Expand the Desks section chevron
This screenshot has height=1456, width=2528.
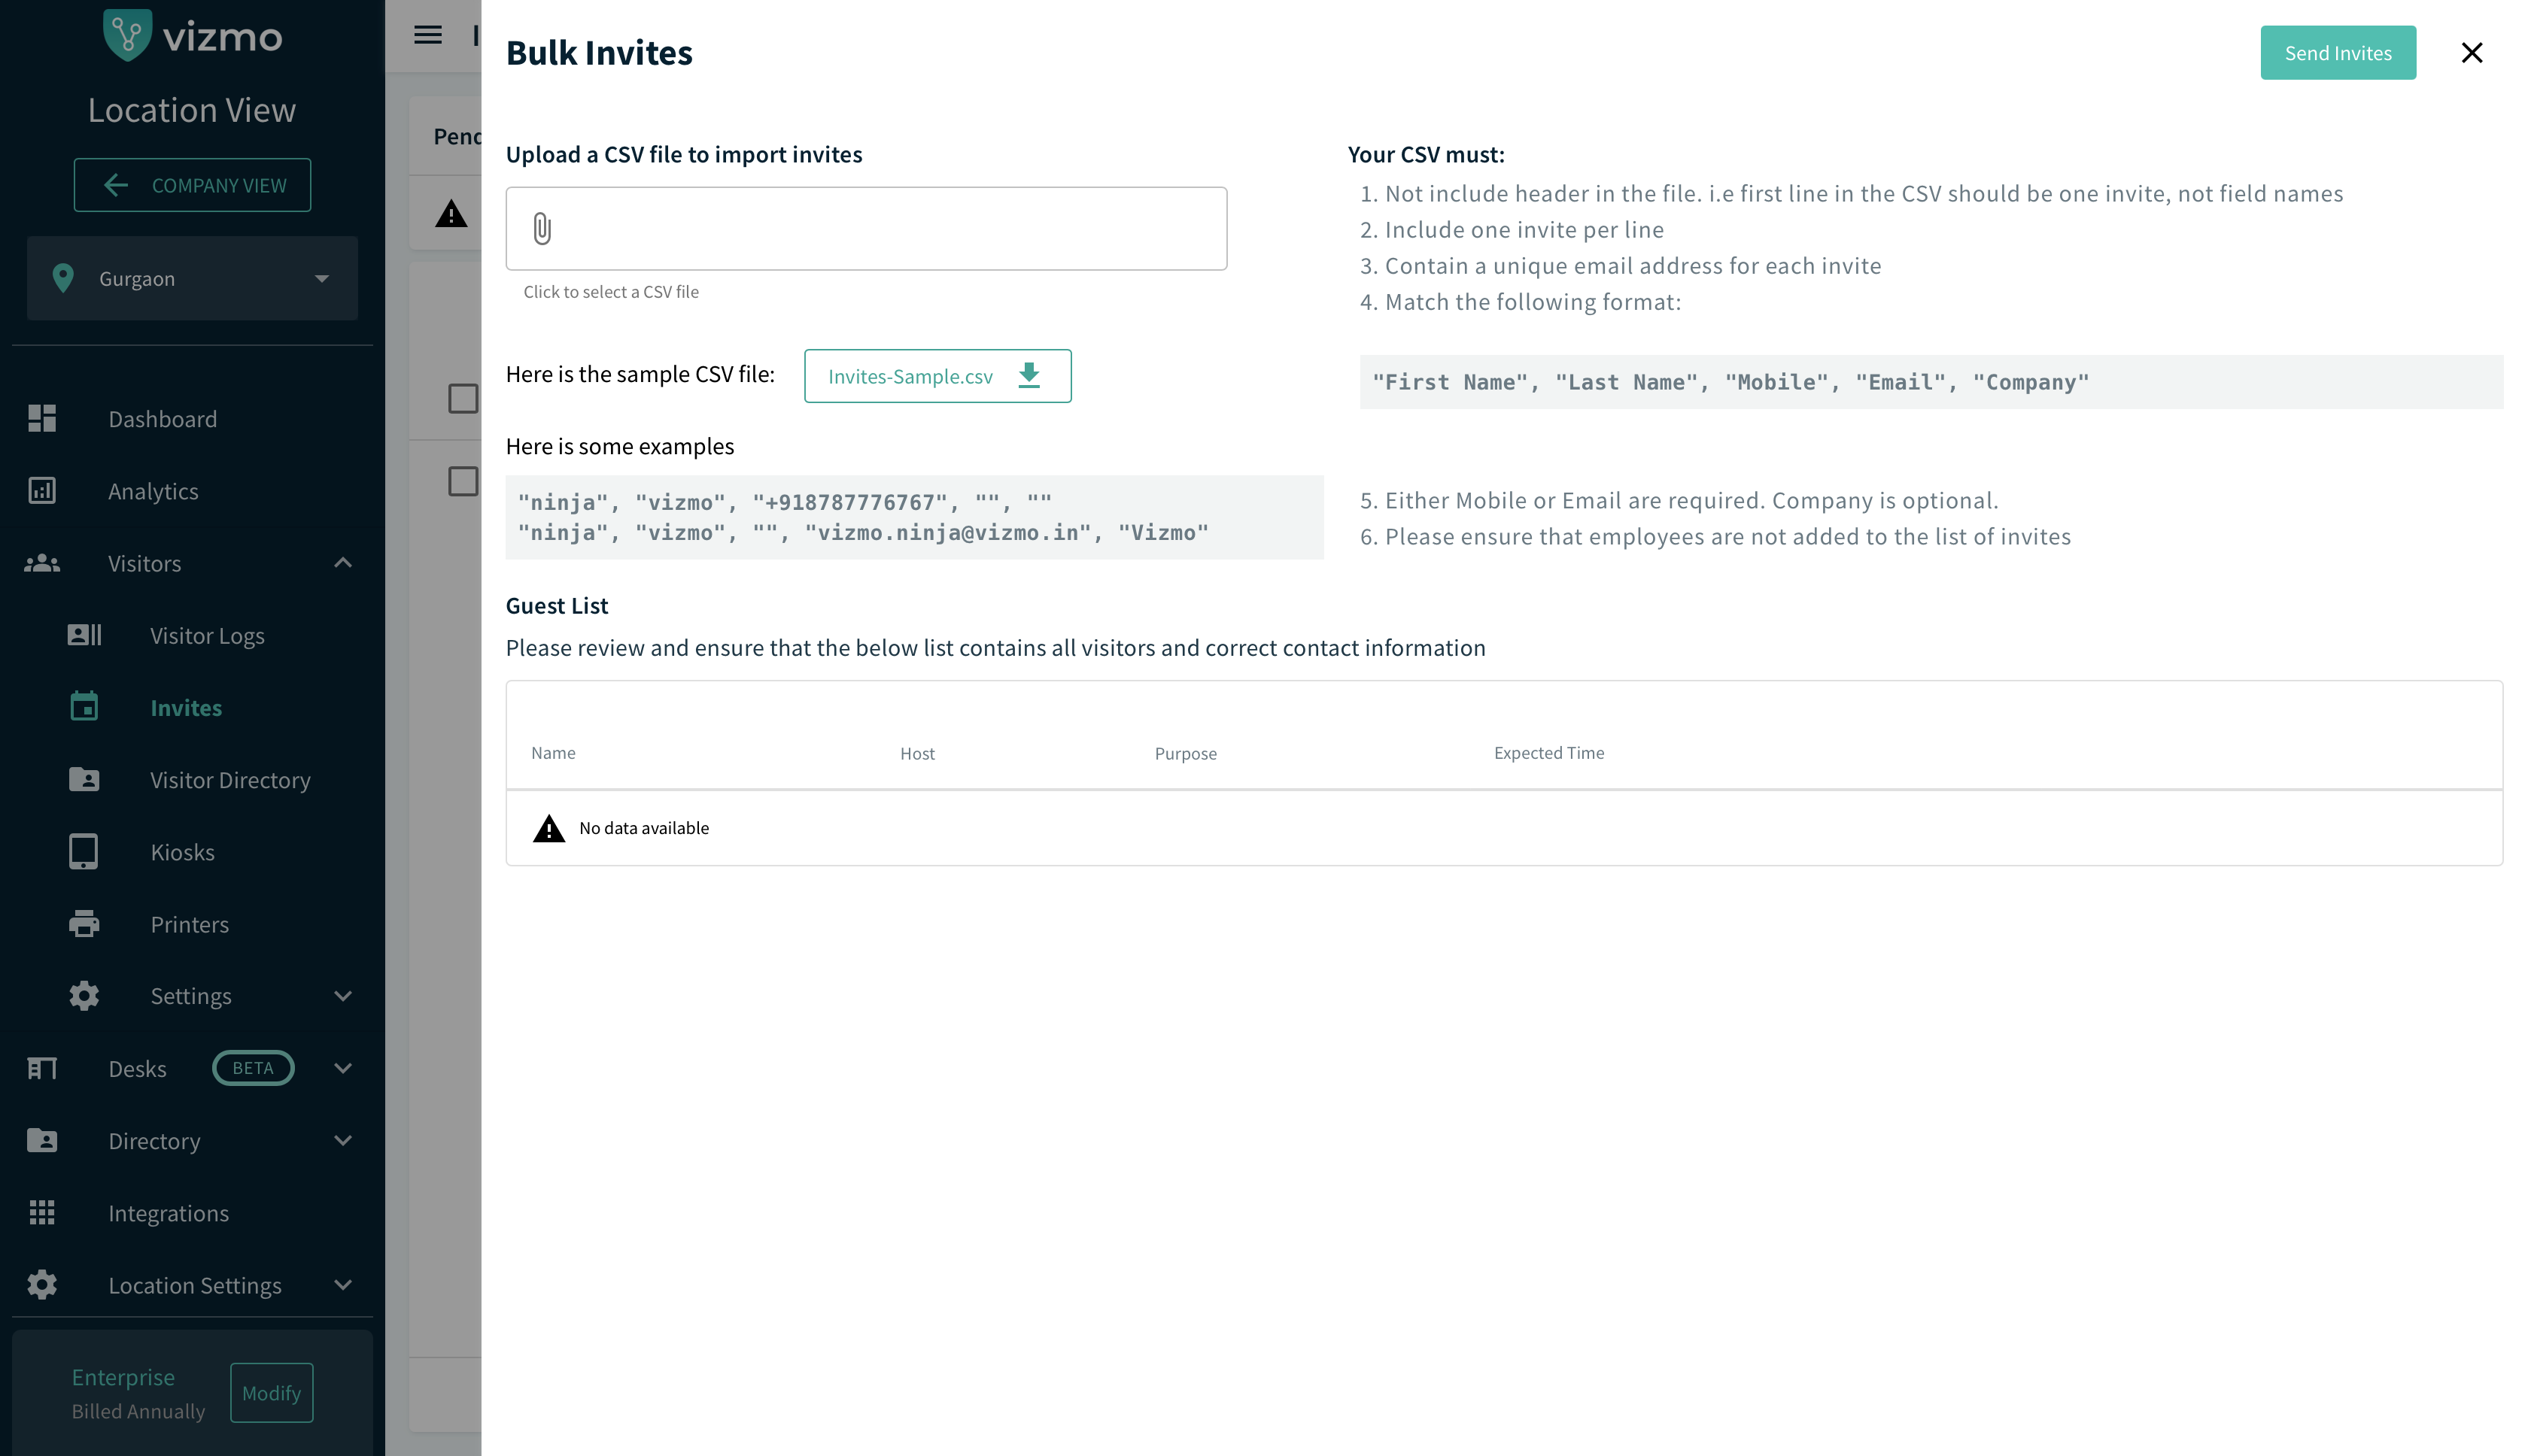(343, 1068)
